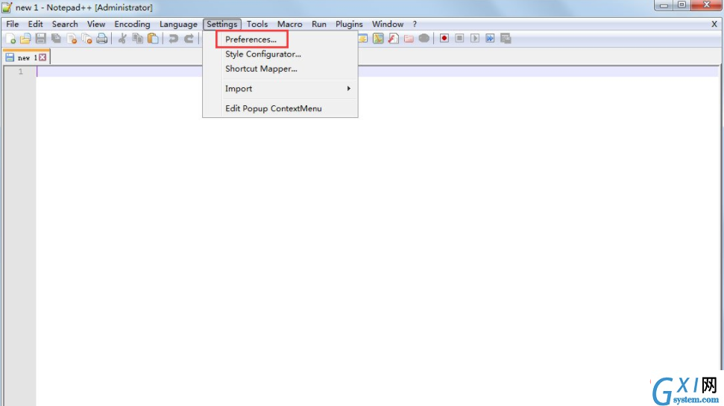Open the ? help menu
724x406 pixels.
pyautogui.click(x=415, y=24)
